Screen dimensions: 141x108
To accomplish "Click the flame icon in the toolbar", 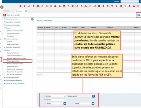I will pyautogui.click(x=42, y=6).
